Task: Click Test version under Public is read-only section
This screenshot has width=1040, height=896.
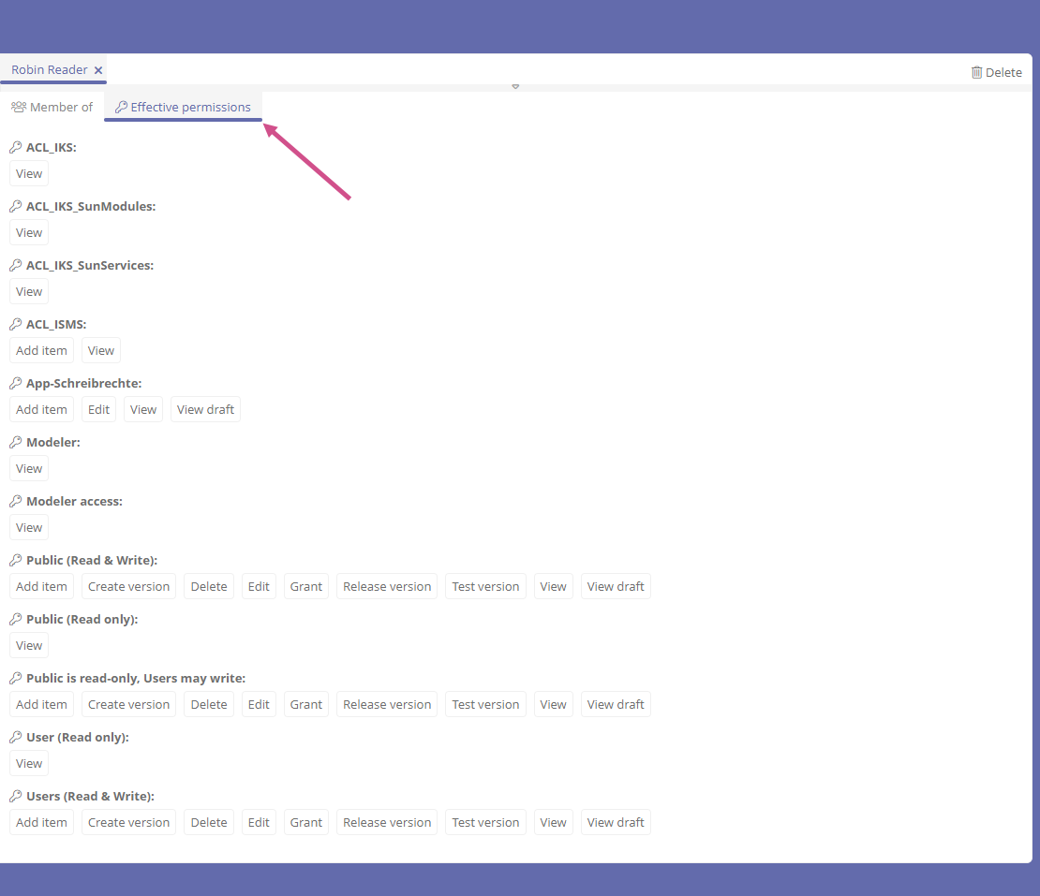Action: coord(485,704)
